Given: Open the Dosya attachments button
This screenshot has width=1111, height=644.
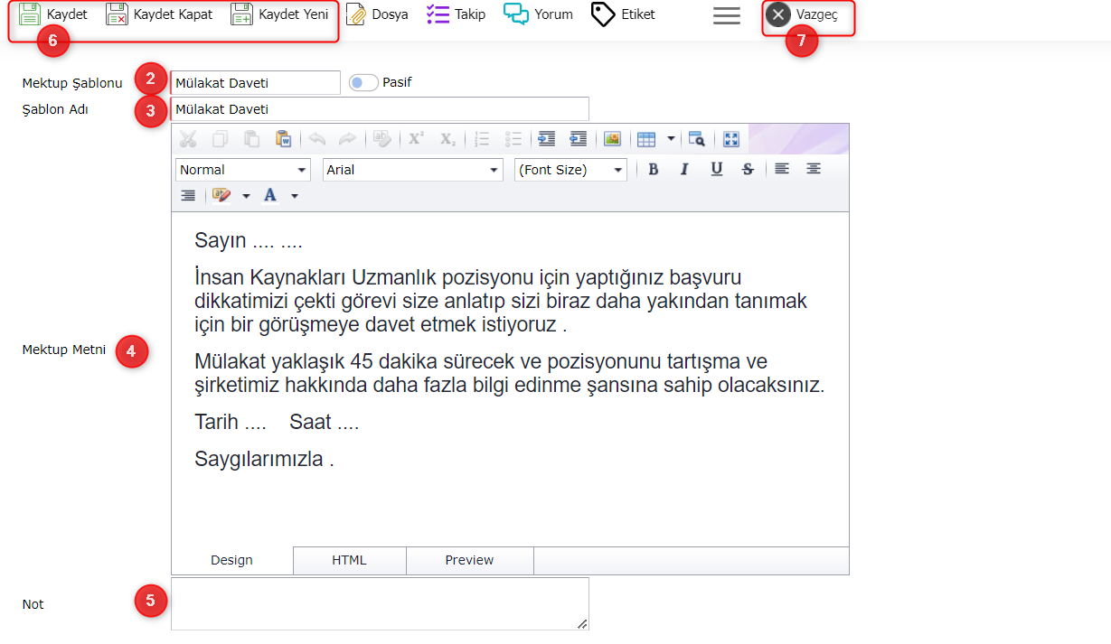Looking at the screenshot, I should point(377,14).
